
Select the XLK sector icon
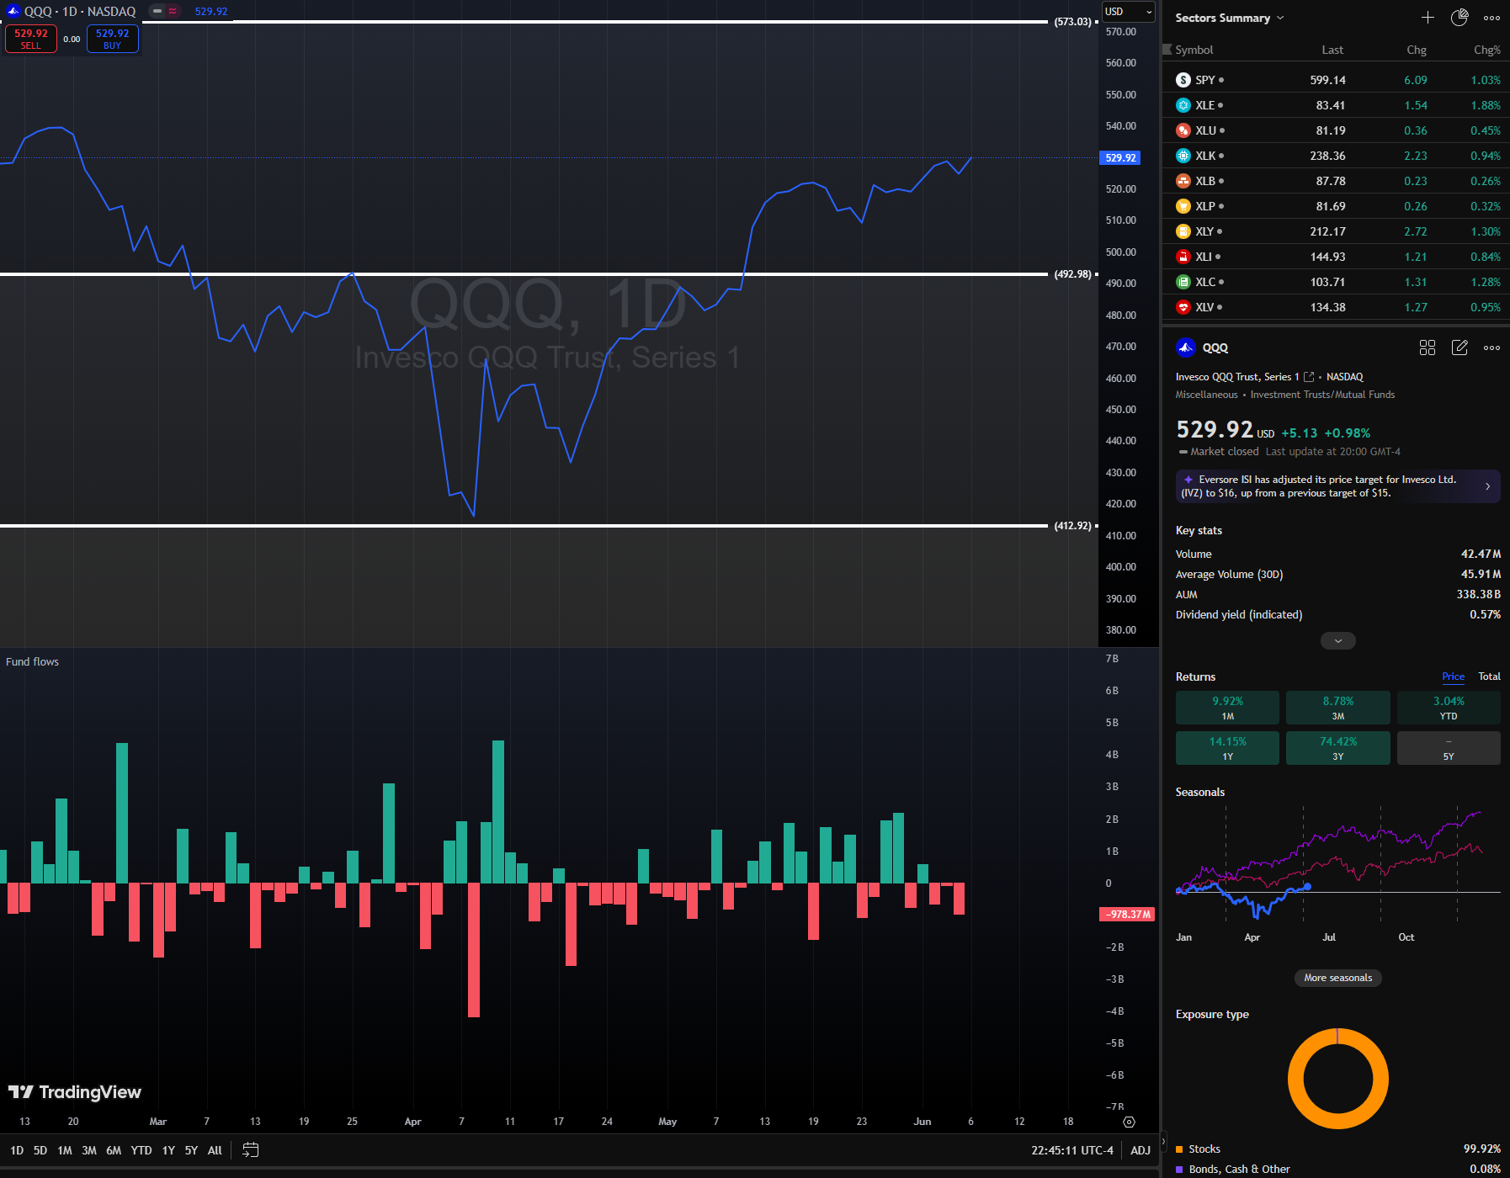pos(1183,156)
